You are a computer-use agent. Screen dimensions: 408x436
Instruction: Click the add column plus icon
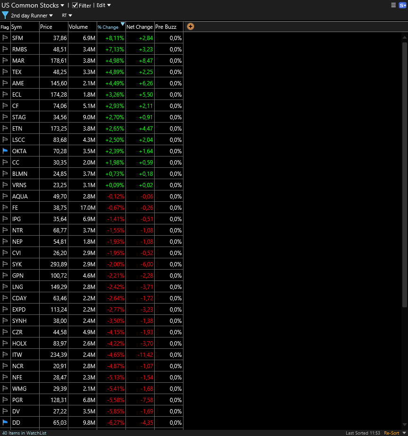(191, 27)
